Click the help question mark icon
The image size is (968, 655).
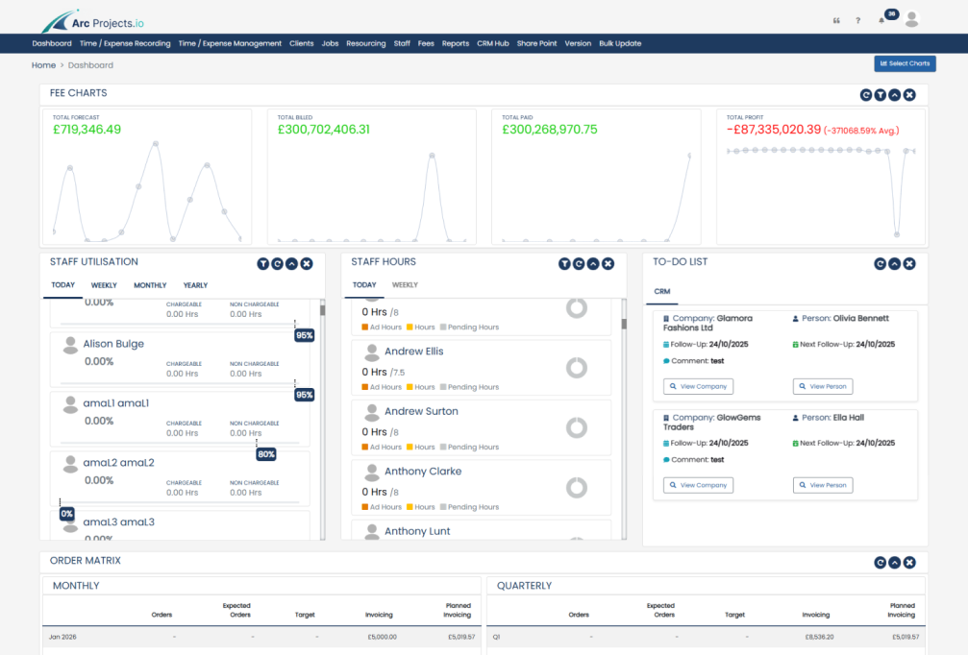pyautogui.click(x=858, y=20)
